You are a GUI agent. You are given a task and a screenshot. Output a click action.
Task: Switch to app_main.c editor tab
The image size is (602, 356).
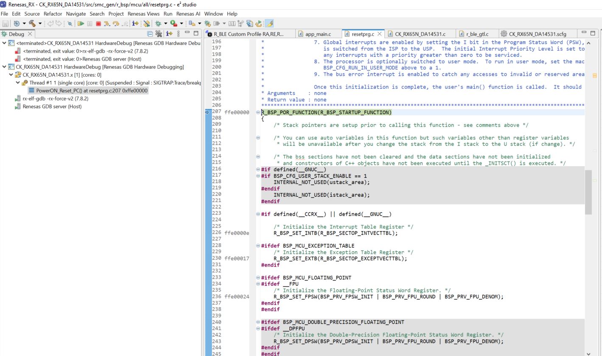(317, 34)
